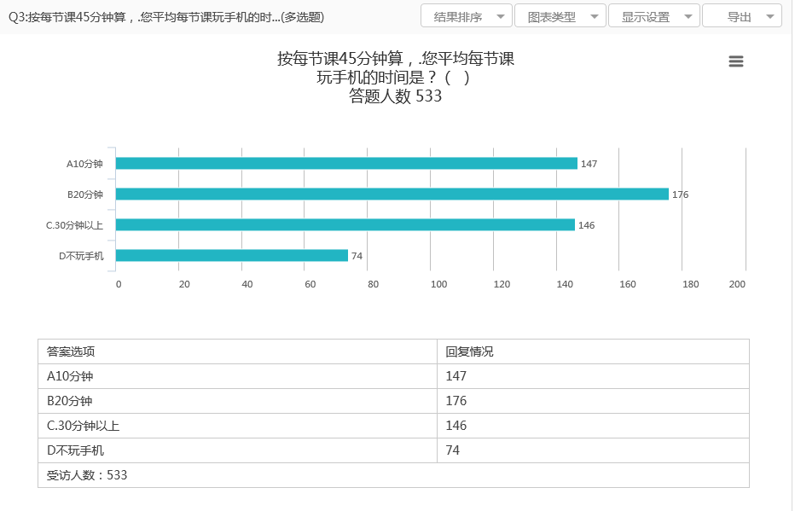This screenshot has height=511, width=795.
Task: Open the 图表类型 dropdown
Action: point(560,16)
